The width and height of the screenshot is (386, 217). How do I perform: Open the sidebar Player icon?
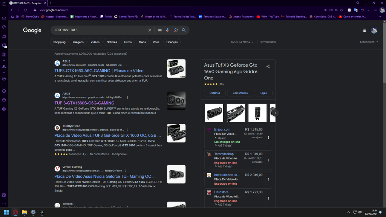click(4, 79)
